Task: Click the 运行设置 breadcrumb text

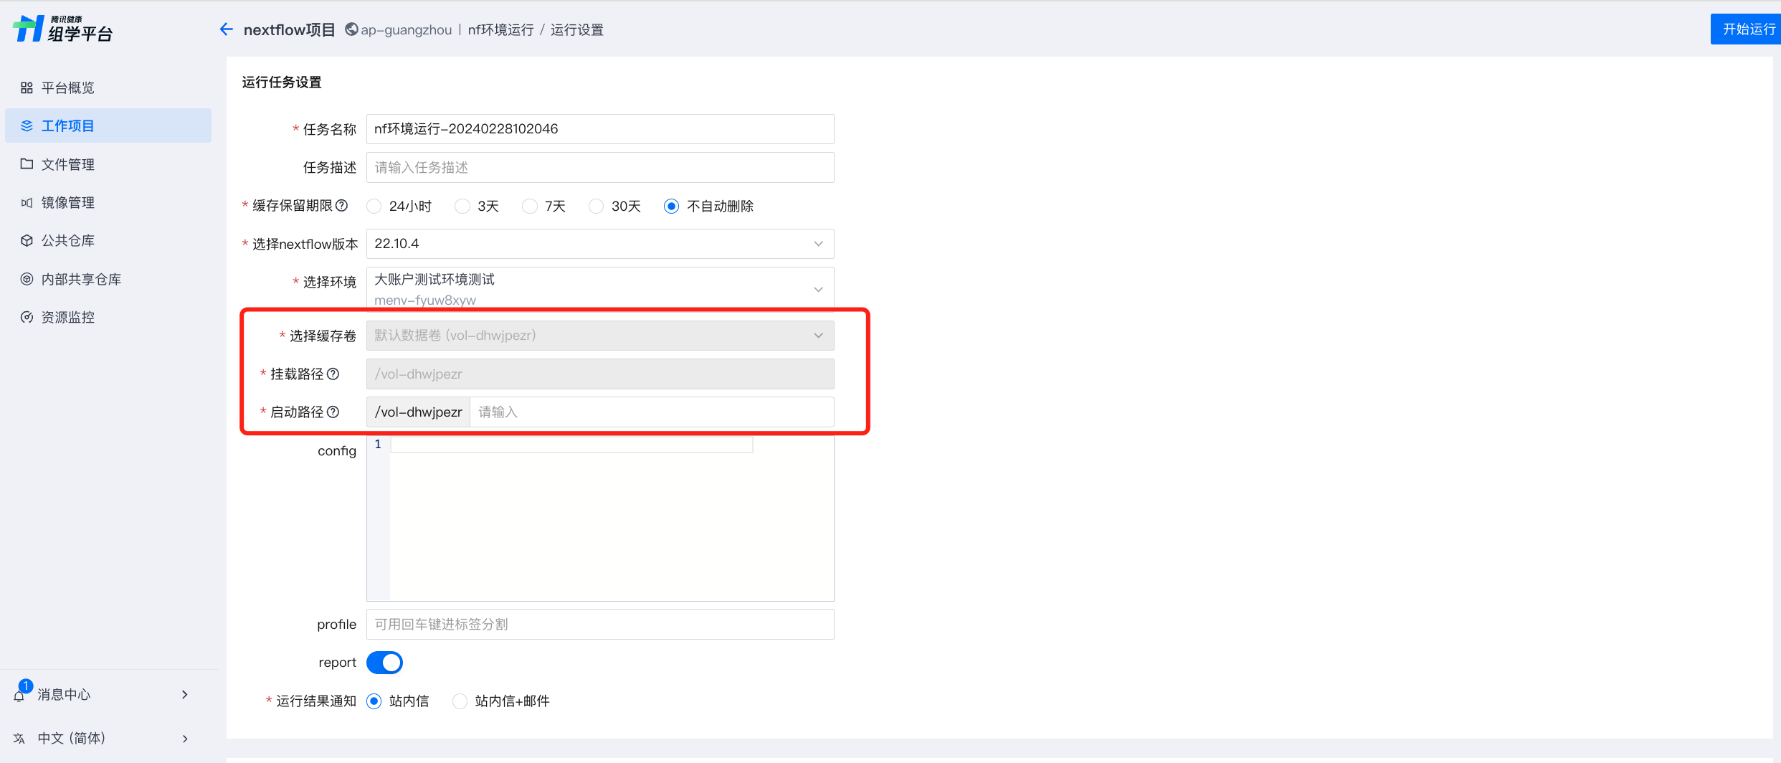Action: click(x=577, y=29)
